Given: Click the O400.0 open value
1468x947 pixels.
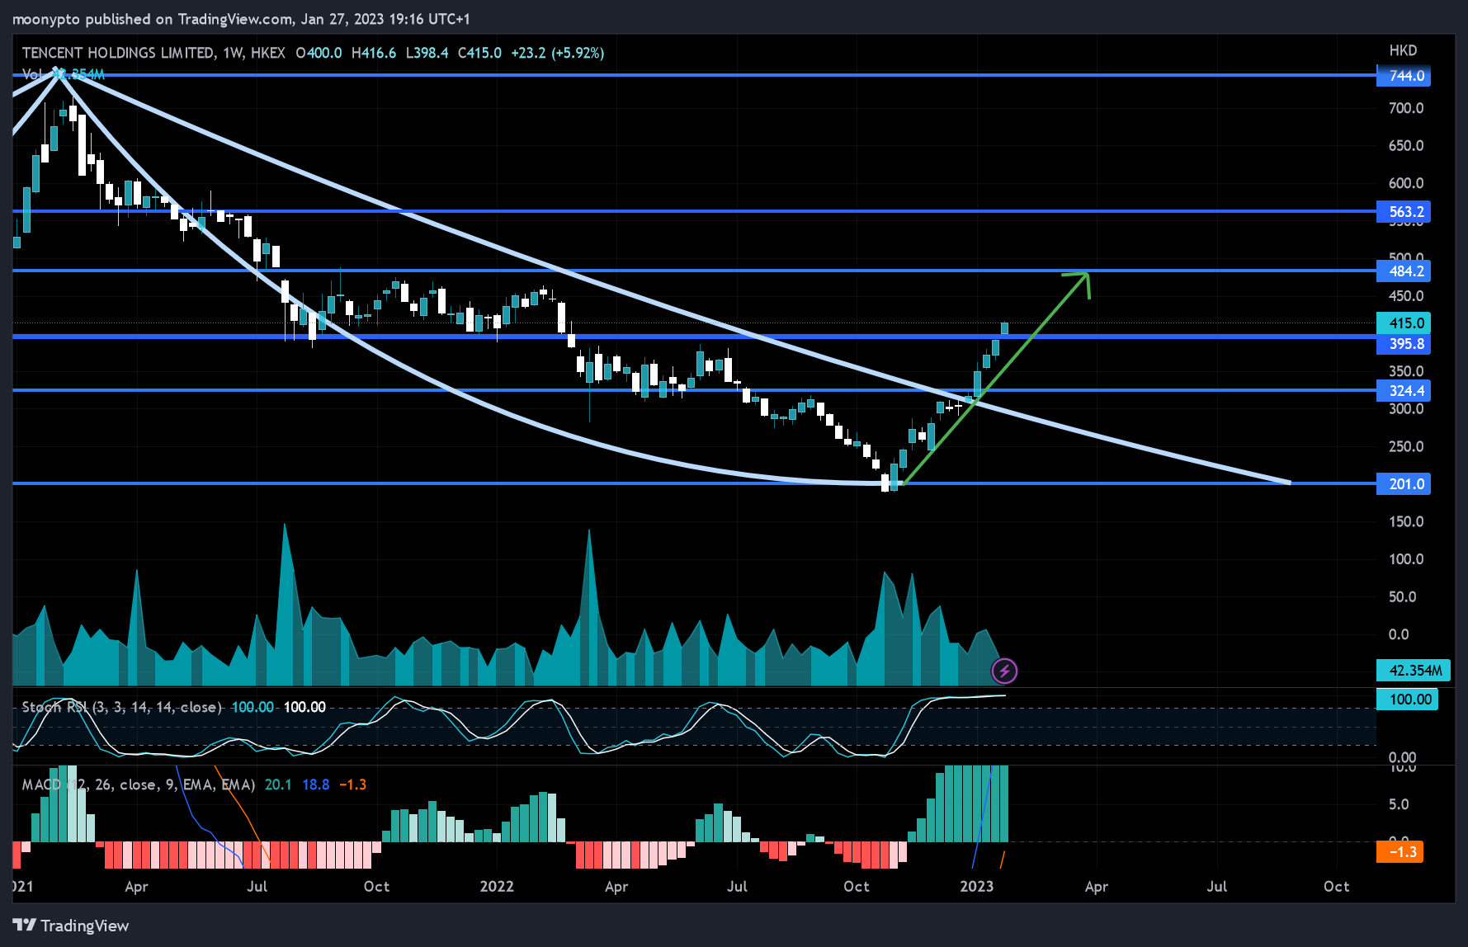Looking at the screenshot, I should tap(319, 53).
